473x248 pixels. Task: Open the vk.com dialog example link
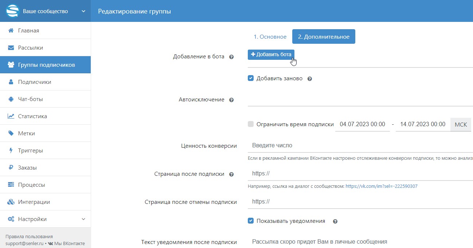[381, 186]
